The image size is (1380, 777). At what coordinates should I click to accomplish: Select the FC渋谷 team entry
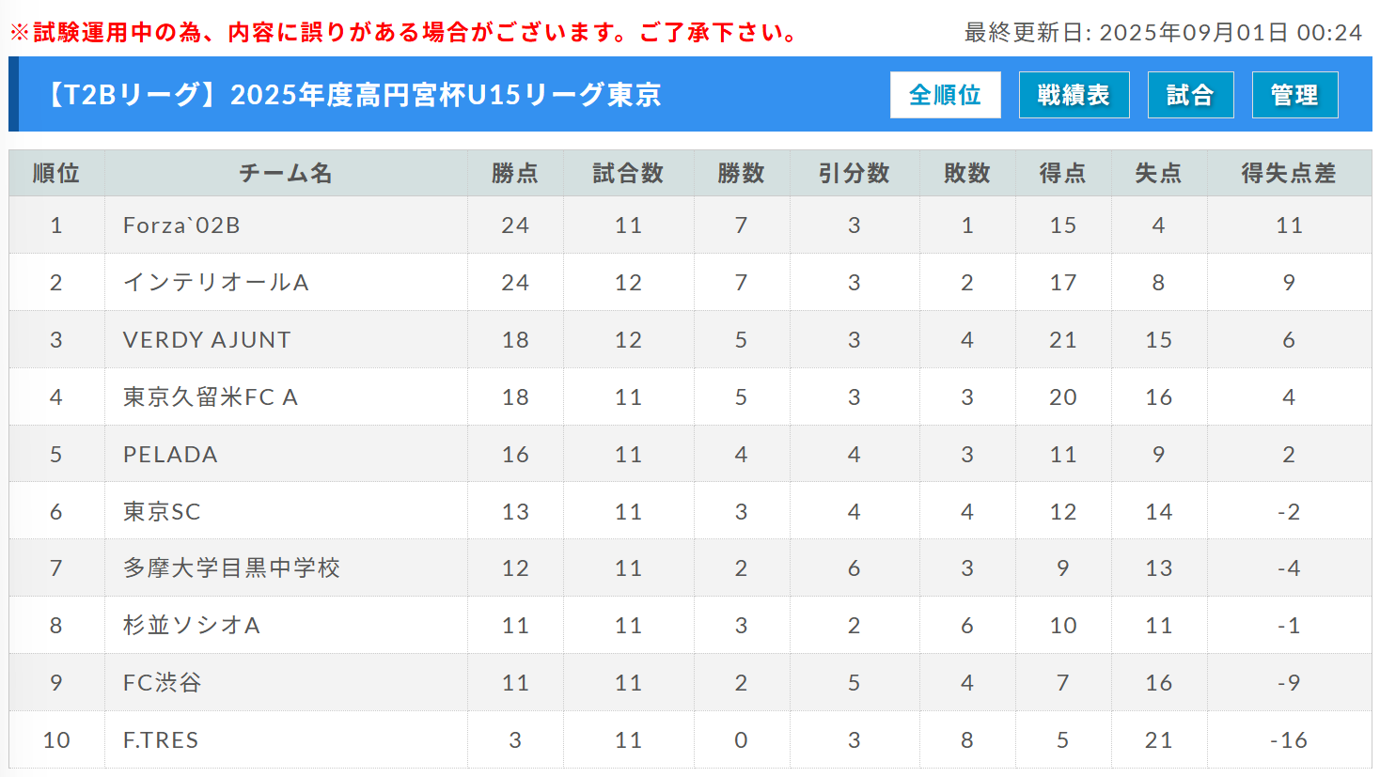pos(163,683)
